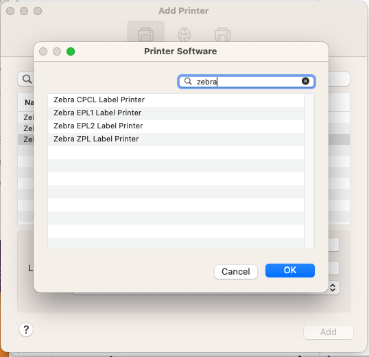Viewport: 369px width, 357px height.
Task: Clear the zebra search text
Action: point(305,81)
